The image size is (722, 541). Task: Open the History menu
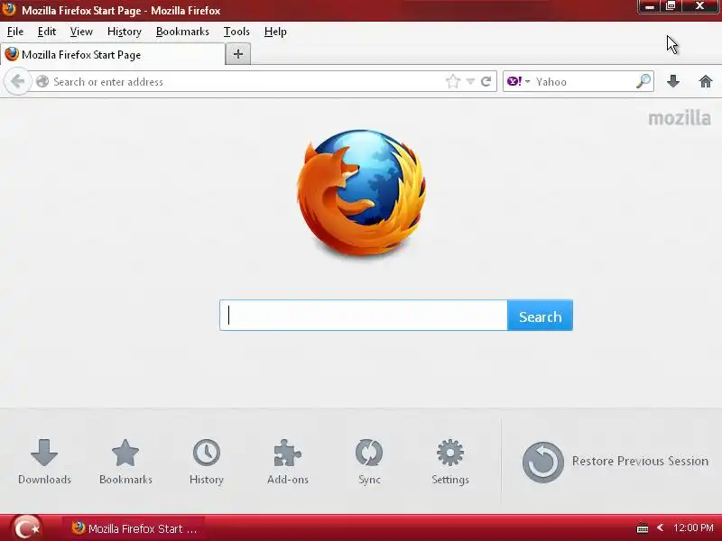125,32
